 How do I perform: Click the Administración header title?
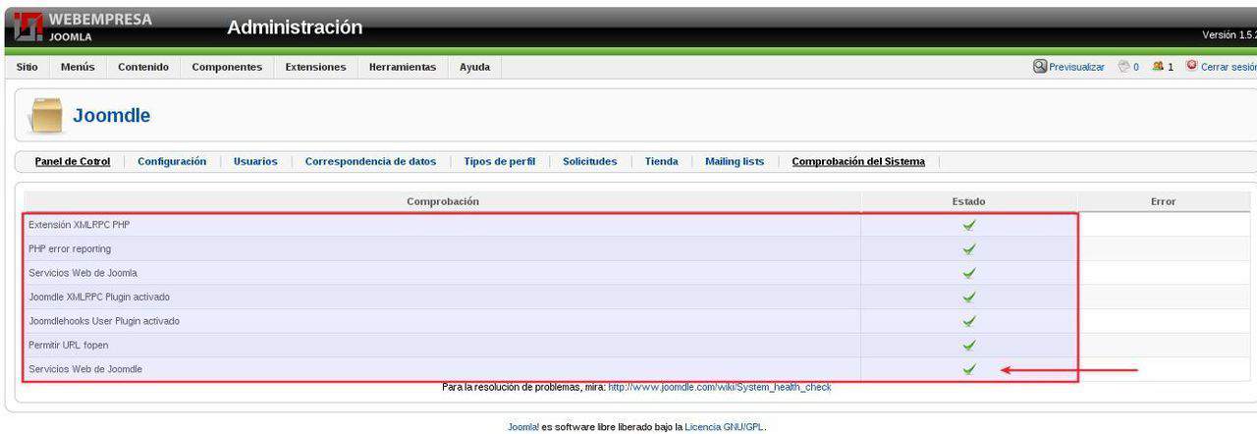pyautogui.click(x=295, y=27)
